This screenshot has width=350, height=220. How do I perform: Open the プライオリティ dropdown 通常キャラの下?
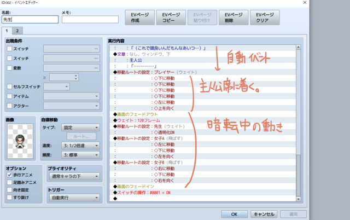(74, 176)
